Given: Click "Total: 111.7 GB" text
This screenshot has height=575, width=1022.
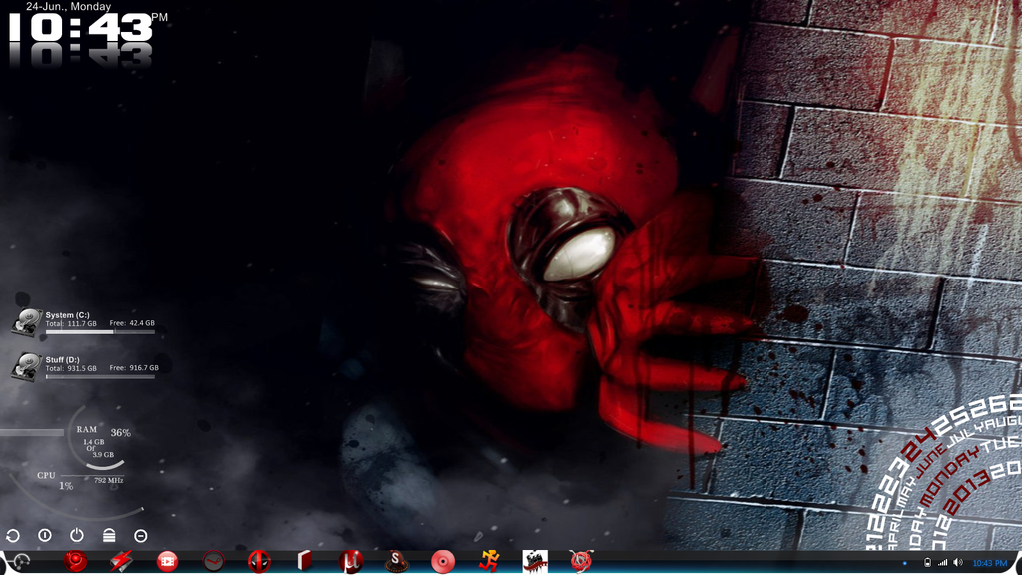Looking at the screenshot, I should point(71,324).
